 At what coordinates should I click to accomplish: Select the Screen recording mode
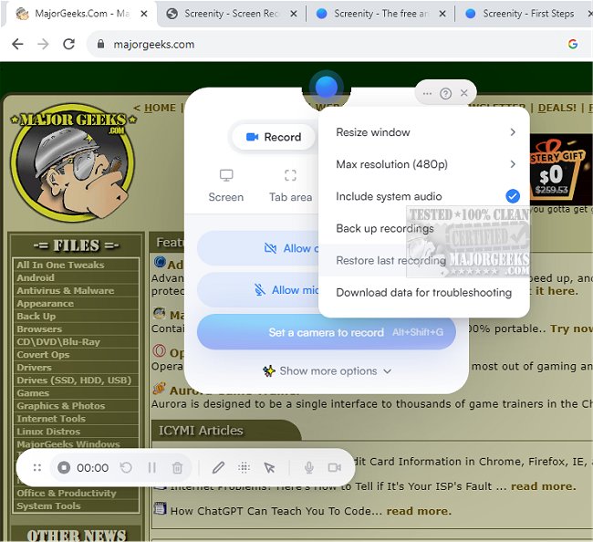(x=225, y=185)
